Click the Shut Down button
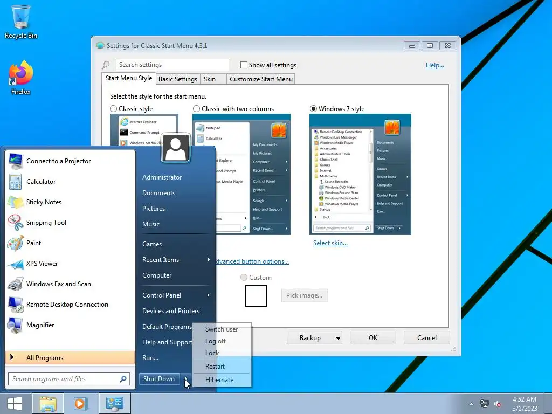The height and width of the screenshot is (414, 552). [x=159, y=379]
